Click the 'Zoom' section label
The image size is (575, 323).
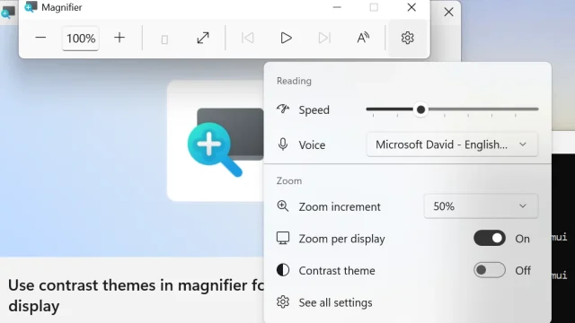[289, 181]
